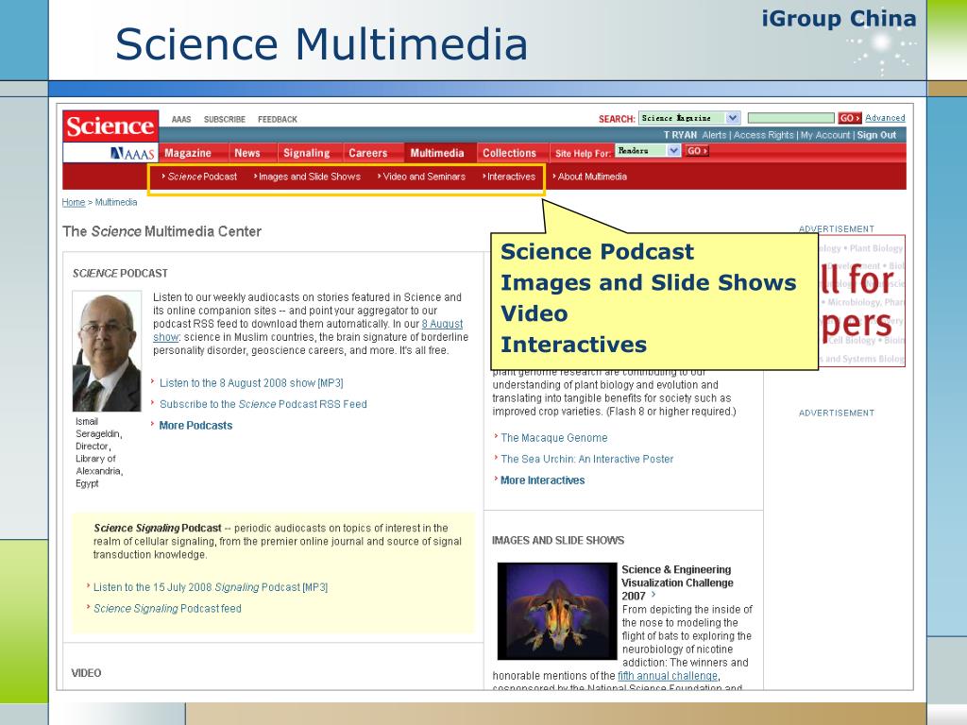Viewport: 967px width, 725px height.
Task: Click the Ismail Serageldin portrait photo
Action: 107,351
